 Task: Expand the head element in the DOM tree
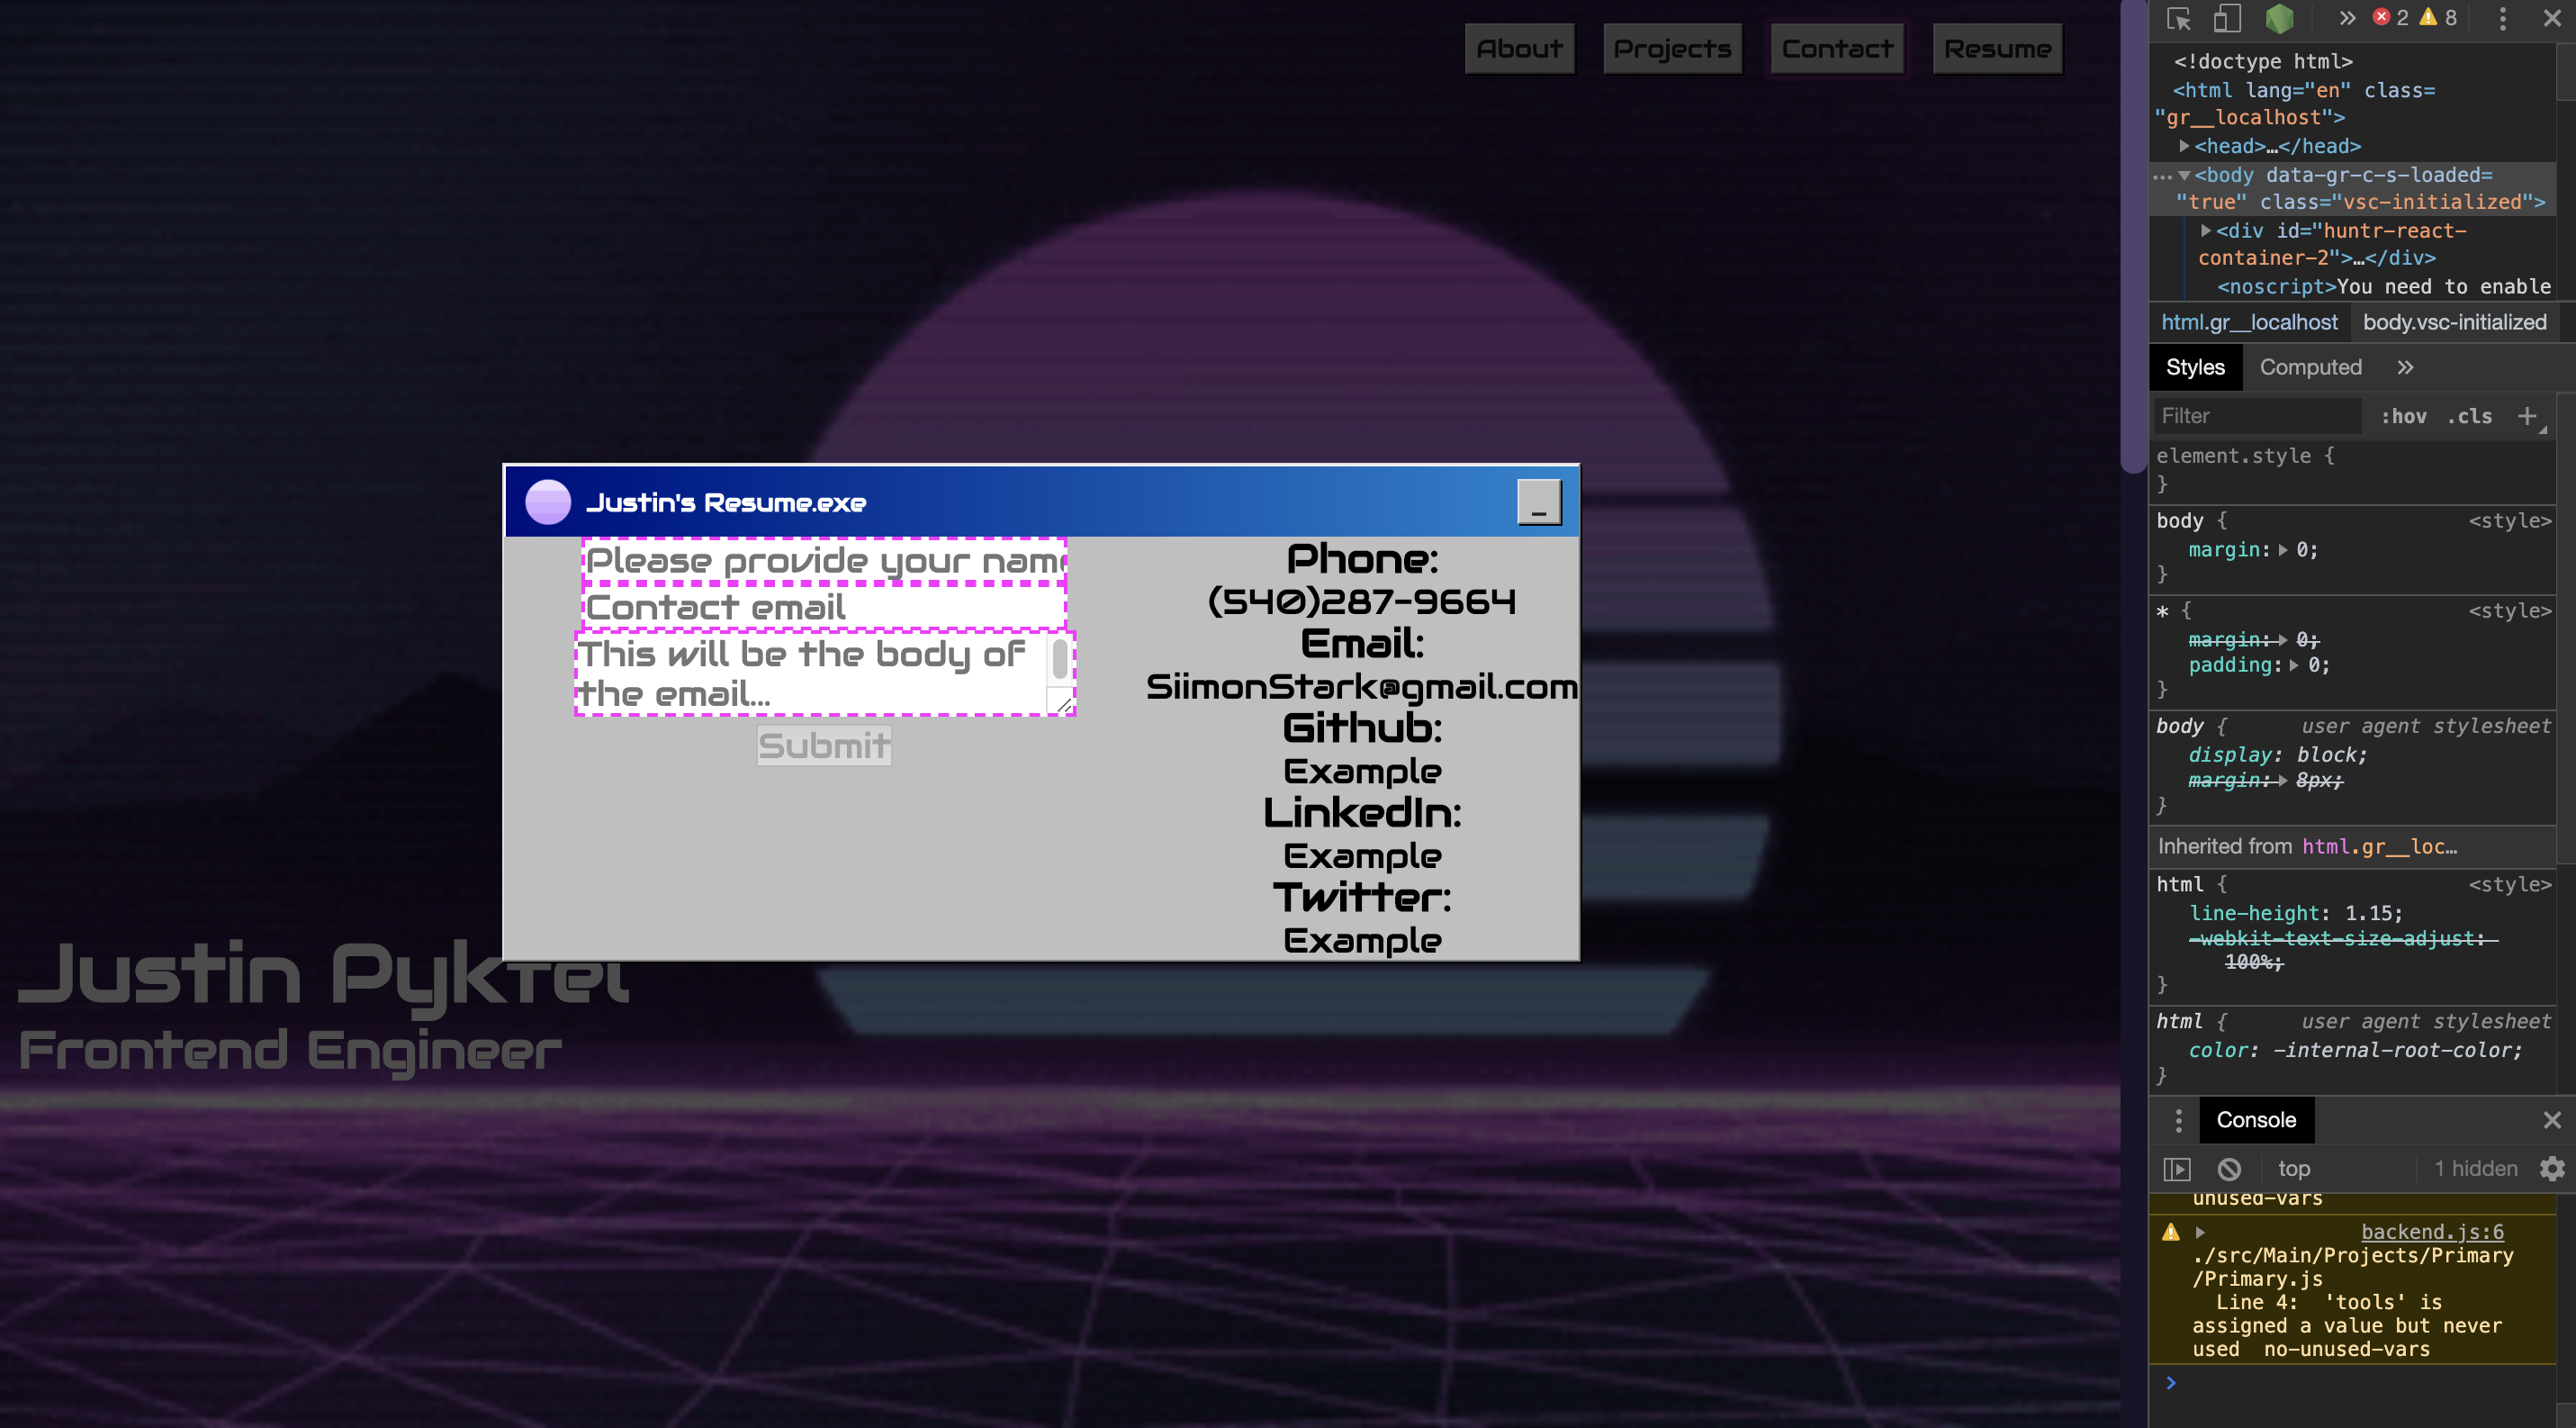[2186, 145]
